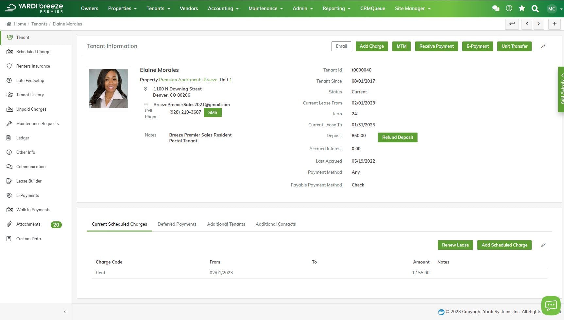Select Current Scheduled Charges tab
Screen dimensions: 564x320
[x=119, y=224]
